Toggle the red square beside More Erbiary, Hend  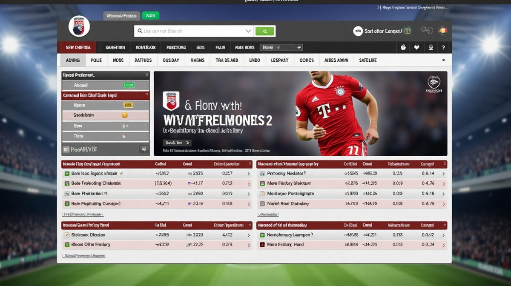click(262, 245)
